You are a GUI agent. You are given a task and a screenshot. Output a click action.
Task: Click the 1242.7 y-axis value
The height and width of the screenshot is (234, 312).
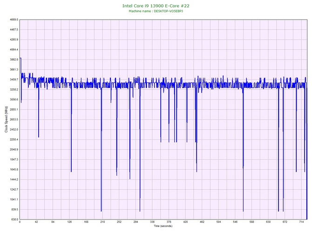[x=14, y=189]
